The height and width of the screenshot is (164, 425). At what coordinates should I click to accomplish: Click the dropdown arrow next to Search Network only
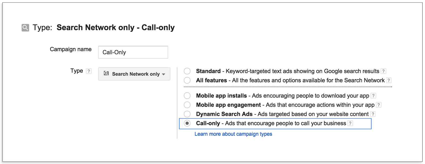tap(164, 74)
